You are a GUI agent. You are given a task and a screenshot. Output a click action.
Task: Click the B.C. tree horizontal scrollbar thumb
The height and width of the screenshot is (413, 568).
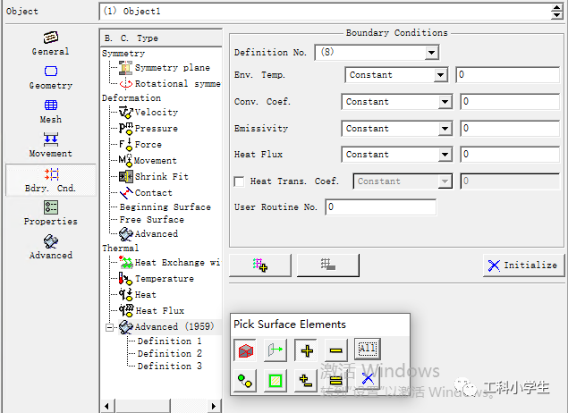tap(143, 406)
